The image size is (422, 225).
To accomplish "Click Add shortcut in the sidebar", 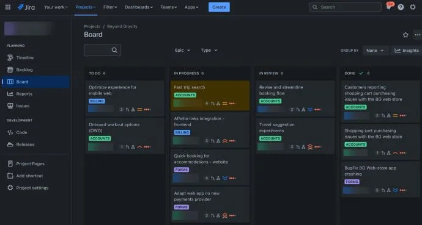I will pyautogui.click(x=35, y=176).
